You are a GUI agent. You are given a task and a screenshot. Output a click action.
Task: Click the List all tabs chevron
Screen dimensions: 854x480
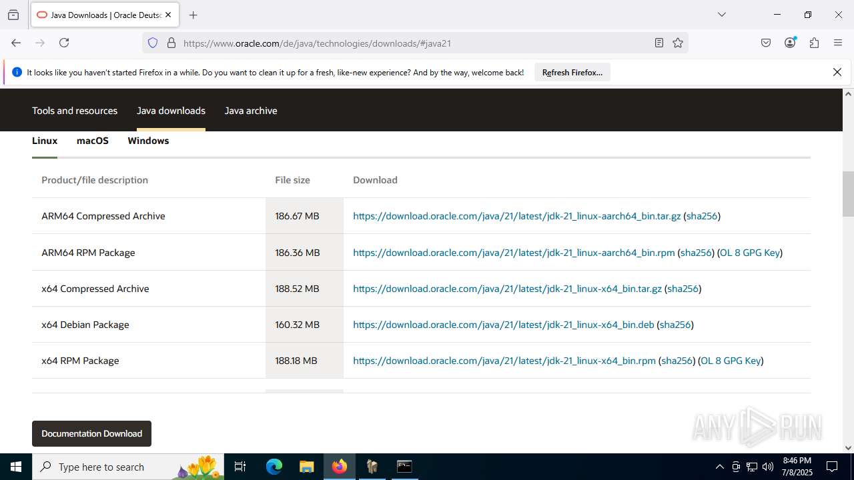(x=721, y=15)
